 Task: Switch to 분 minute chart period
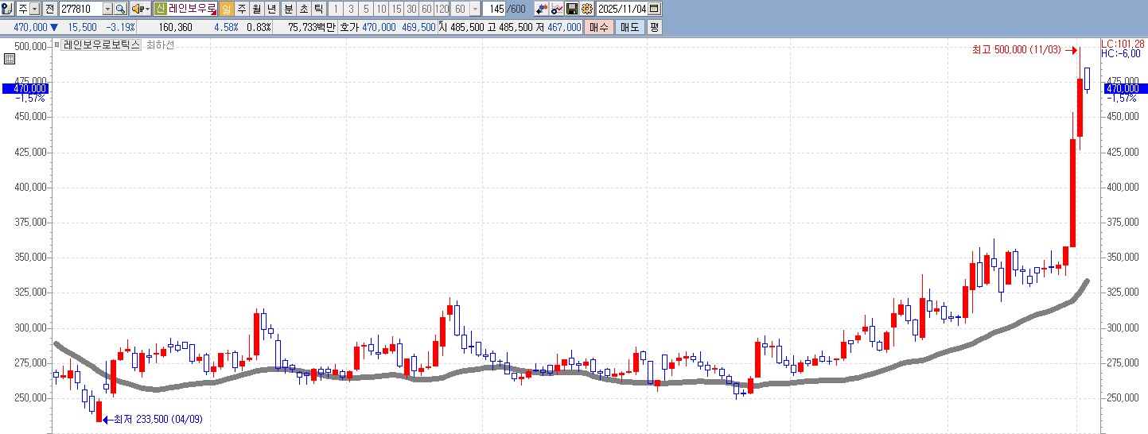tap(289, 9)
